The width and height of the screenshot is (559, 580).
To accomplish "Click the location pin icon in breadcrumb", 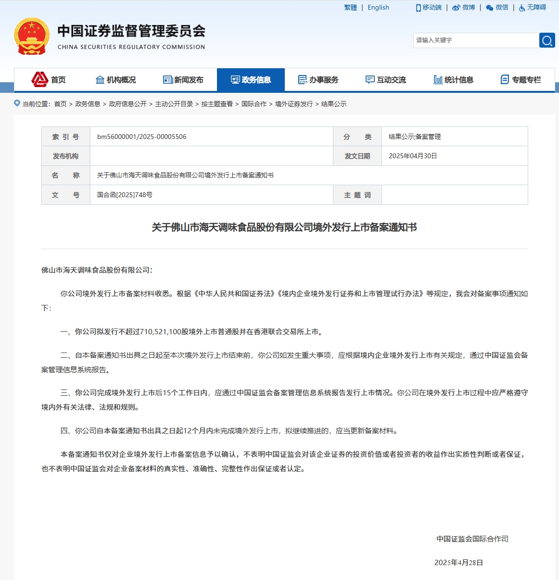I will pyautogui.click(x=17, y=103).
